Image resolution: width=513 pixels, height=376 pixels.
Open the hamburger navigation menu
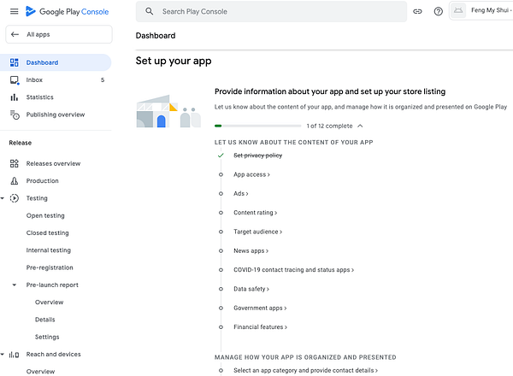pyautogui.click(x=14, y=11)
